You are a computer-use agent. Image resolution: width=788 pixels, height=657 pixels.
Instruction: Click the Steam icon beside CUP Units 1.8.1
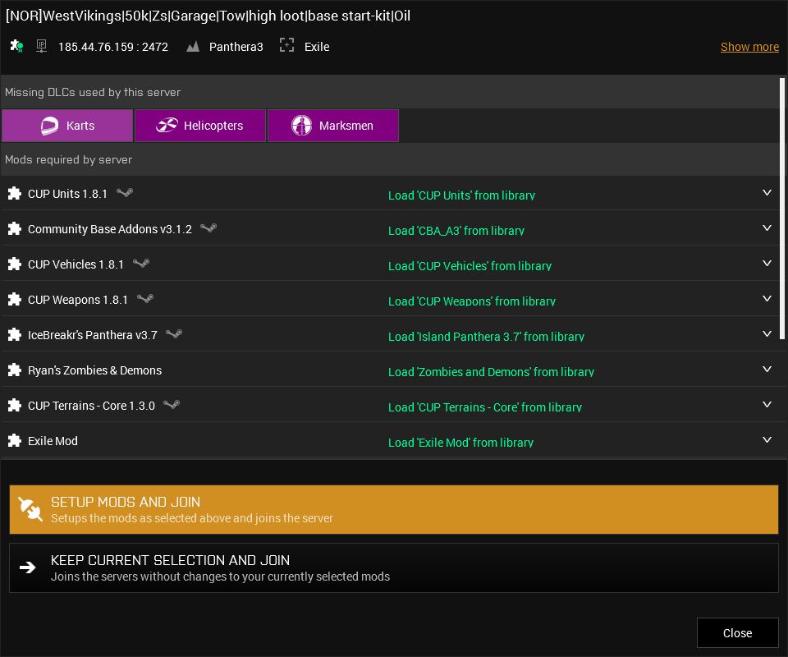pos(125,192)
